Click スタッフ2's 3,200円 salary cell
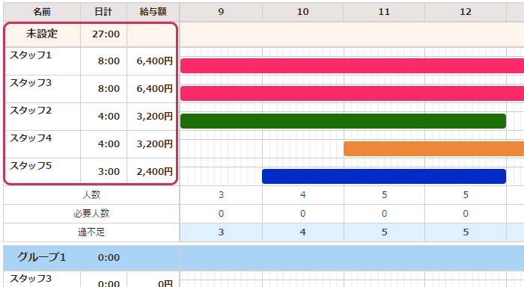Viewport: 524px width, 287px height. click(x=153, y=117)
